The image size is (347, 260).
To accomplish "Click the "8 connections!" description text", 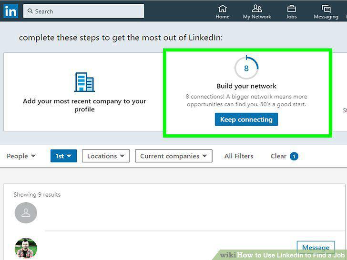I will pos(246,100).
